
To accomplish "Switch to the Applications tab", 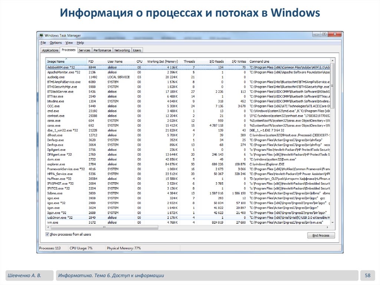I will point(50,50).
